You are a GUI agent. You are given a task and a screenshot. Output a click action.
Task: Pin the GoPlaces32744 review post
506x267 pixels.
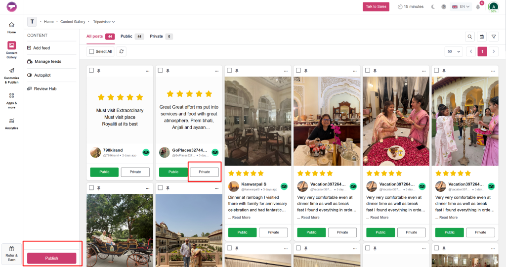168,70
